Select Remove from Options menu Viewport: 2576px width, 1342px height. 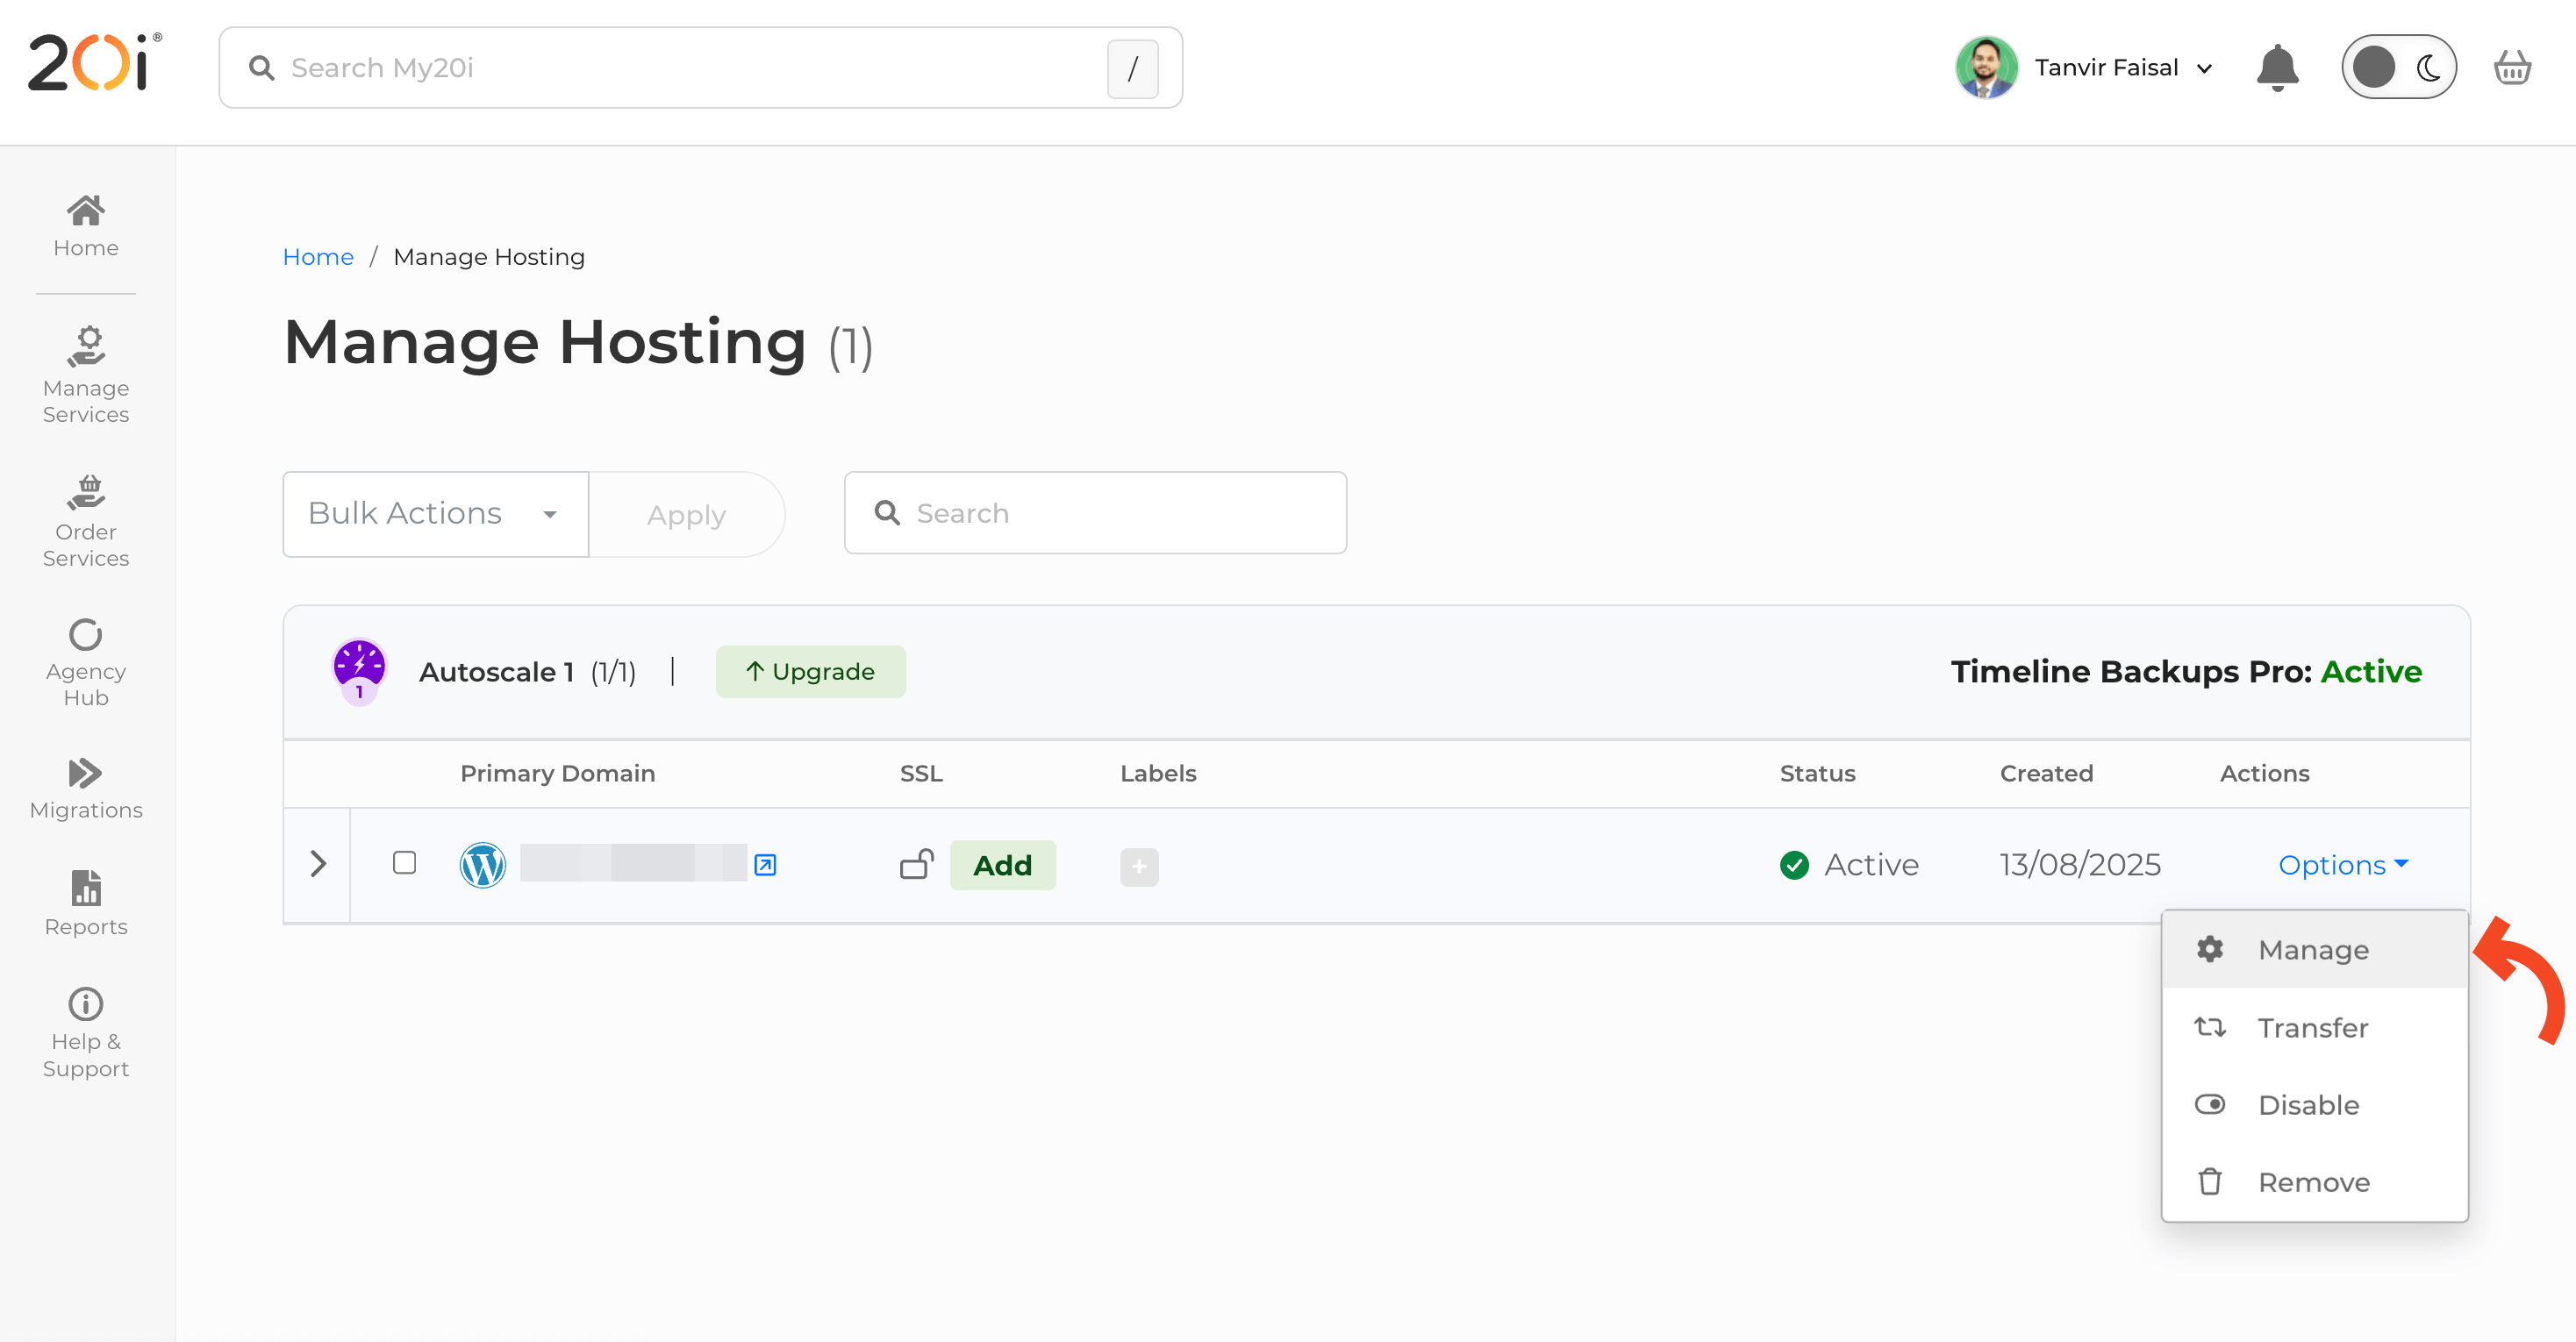tap(2314, 1181)
